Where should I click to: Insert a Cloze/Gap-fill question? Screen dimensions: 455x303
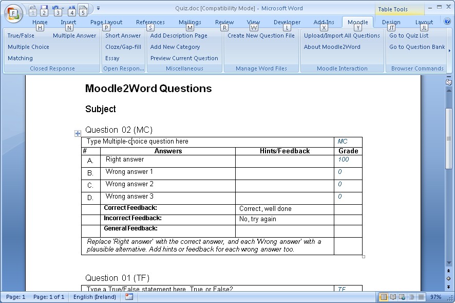coord(123,47)
